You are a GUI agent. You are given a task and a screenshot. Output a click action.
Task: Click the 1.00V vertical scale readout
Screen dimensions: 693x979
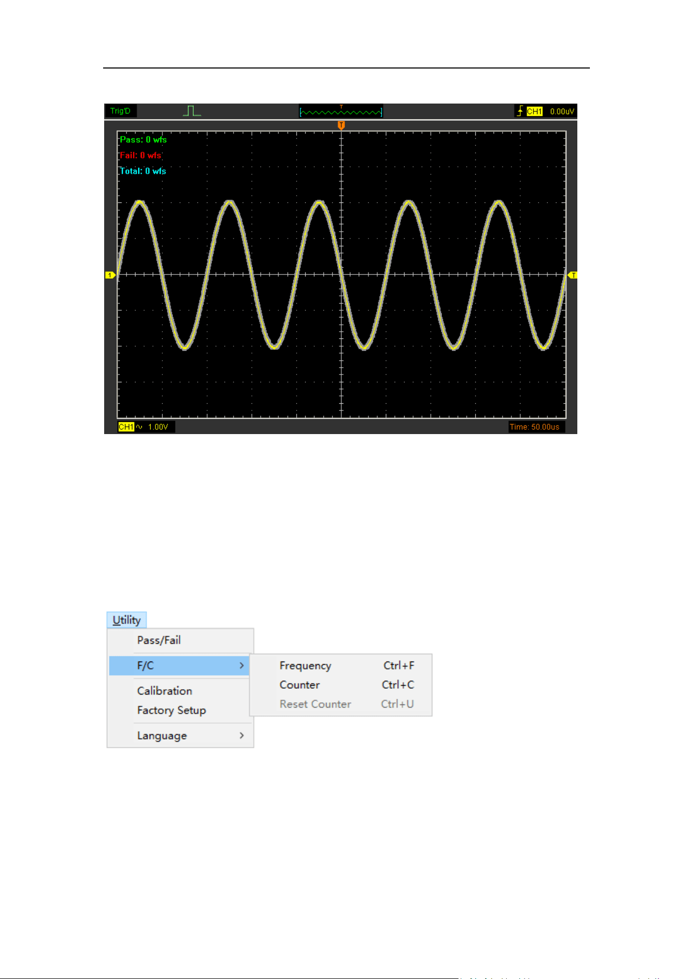click(158, 427)
